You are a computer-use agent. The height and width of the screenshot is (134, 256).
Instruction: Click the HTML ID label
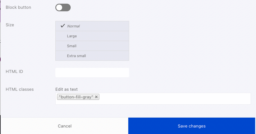point(14,72)
